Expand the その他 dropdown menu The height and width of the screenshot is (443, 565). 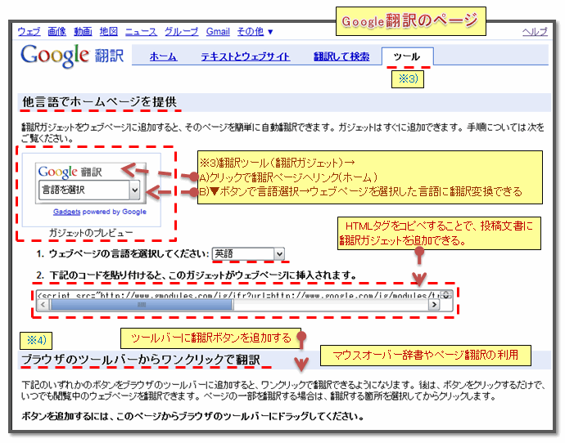click(255, 32)
